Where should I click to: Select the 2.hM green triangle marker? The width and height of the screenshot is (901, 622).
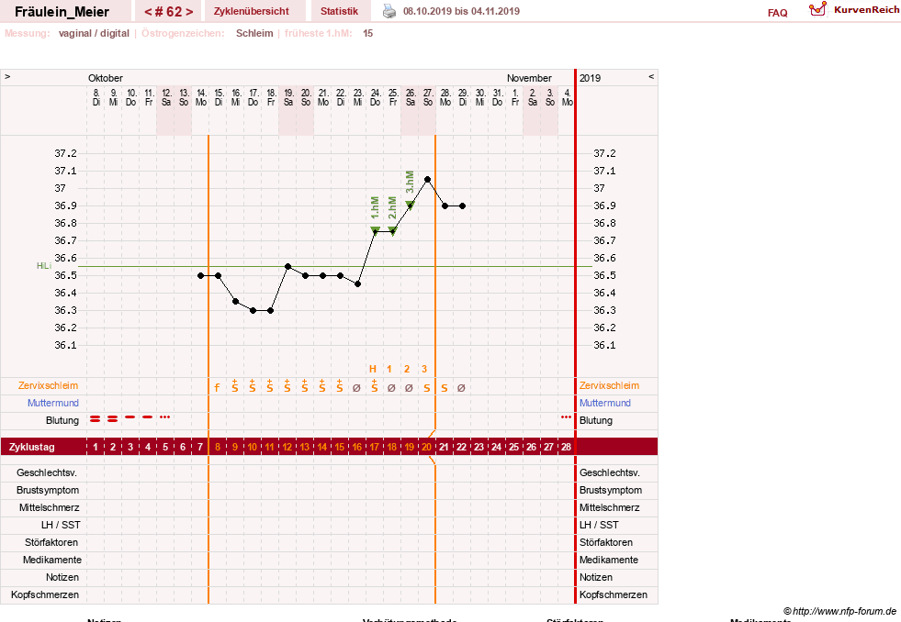[x=392, y=230]
